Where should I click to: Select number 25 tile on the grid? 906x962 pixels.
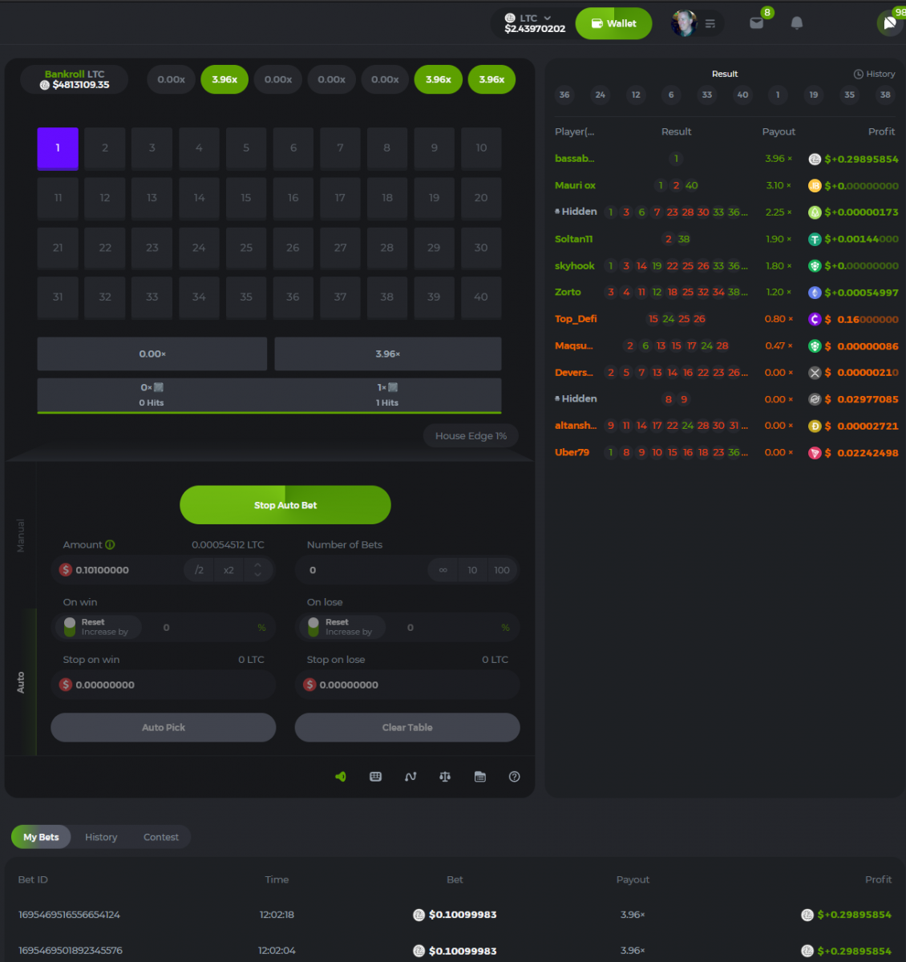coord(246,248)
